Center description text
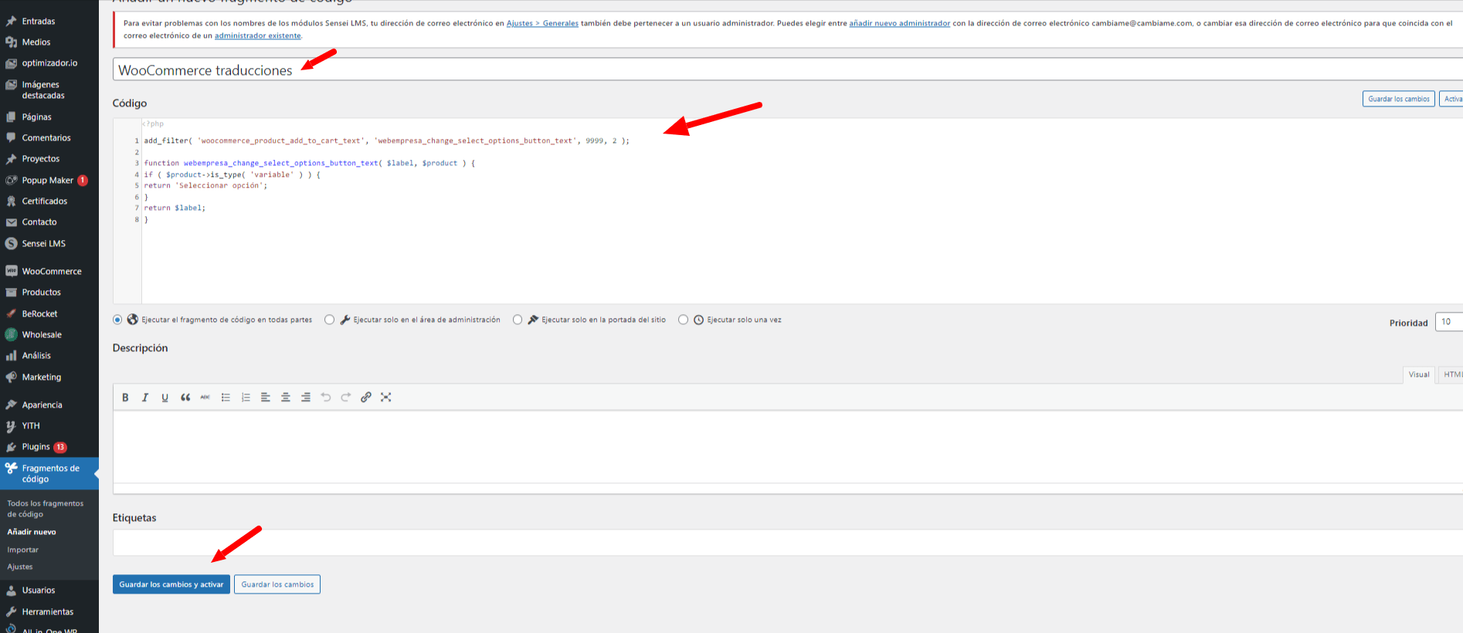The image size is (1463, 633). (x=286, y=398)
